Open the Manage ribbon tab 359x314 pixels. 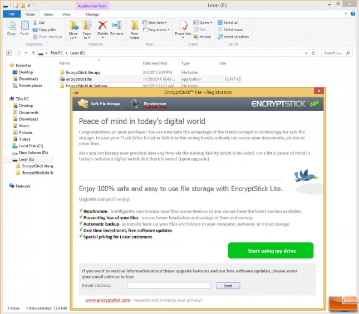(92, 14)
